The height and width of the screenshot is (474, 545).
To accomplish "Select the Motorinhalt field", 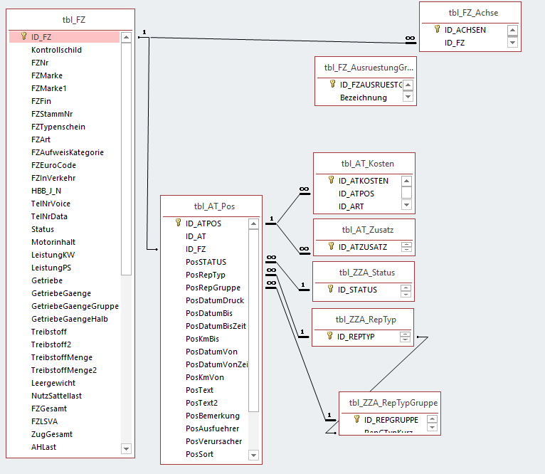I will coord(53,242).
